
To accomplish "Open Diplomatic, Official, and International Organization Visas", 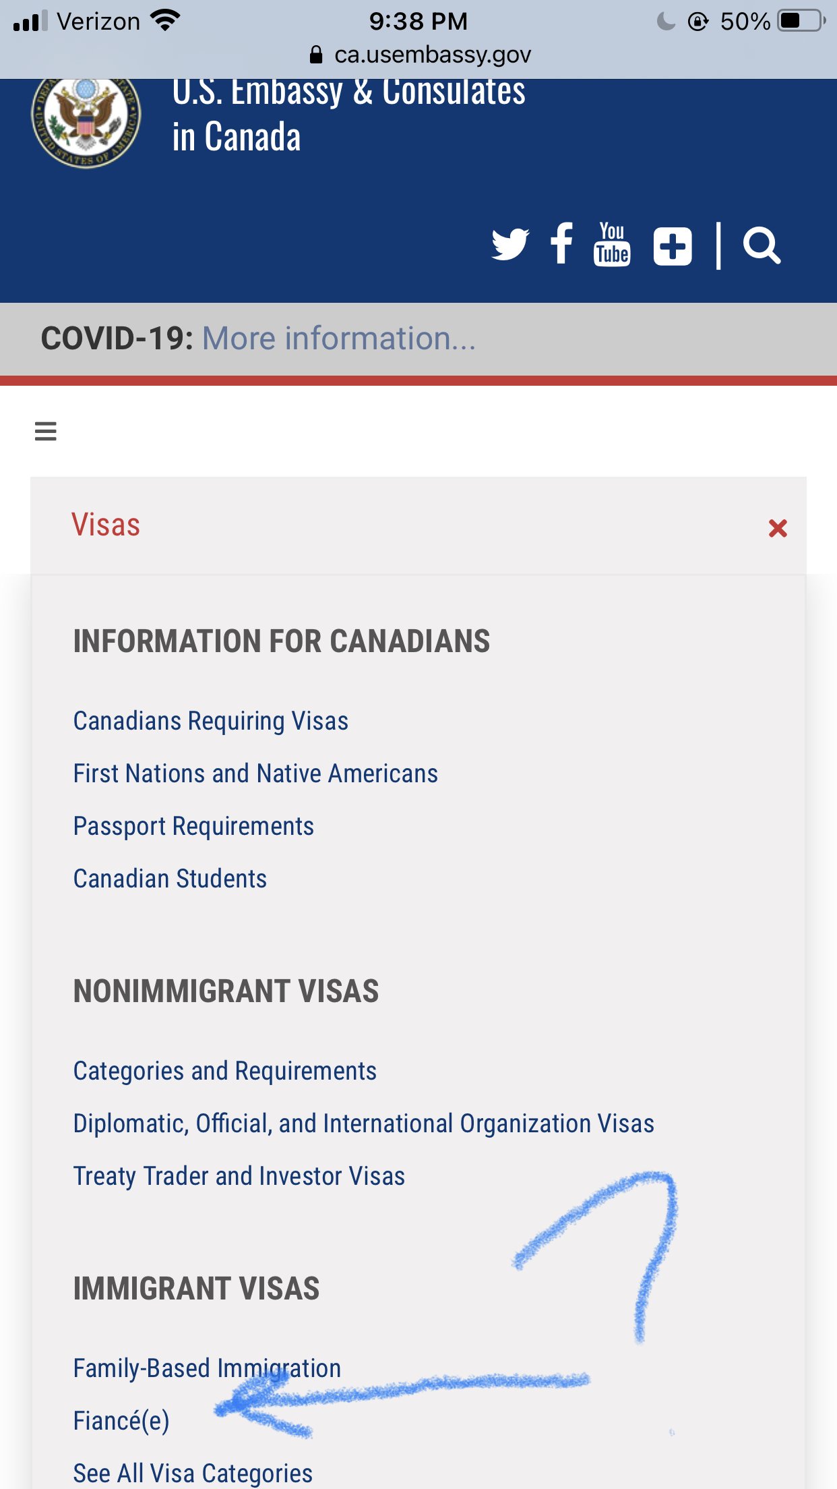I will [364, 1123].
